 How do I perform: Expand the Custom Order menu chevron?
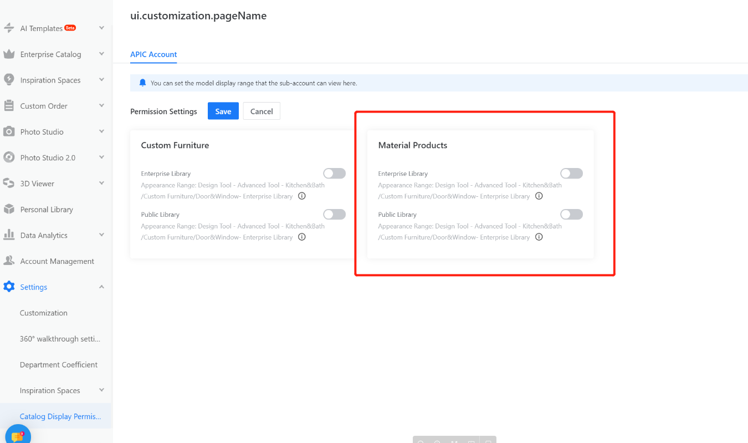[x=101, y=106]
